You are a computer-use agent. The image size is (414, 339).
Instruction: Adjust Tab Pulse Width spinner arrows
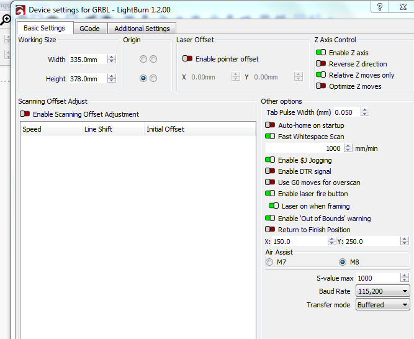(365, 112)
